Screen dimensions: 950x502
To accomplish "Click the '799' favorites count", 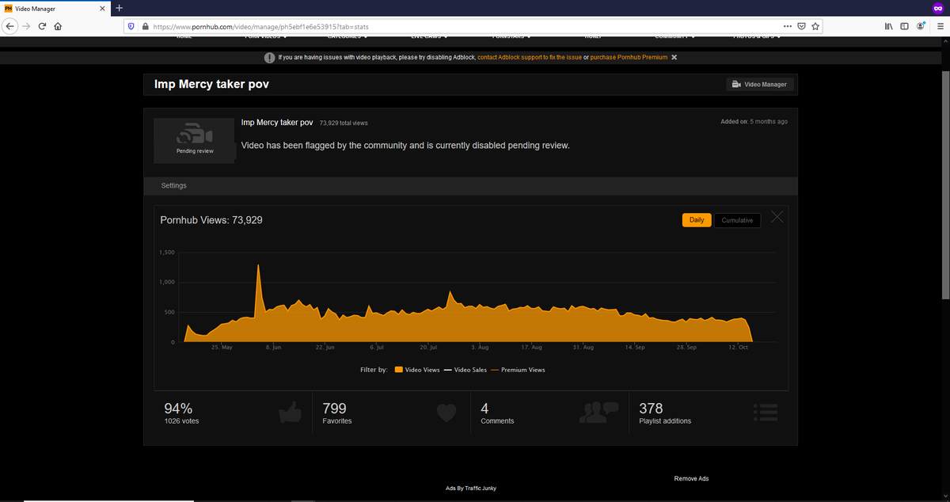I will (335, 409).
